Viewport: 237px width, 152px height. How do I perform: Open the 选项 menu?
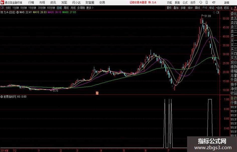click(193, 2)
